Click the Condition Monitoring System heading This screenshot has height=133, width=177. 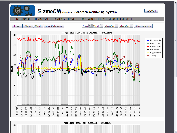[96, 12]
